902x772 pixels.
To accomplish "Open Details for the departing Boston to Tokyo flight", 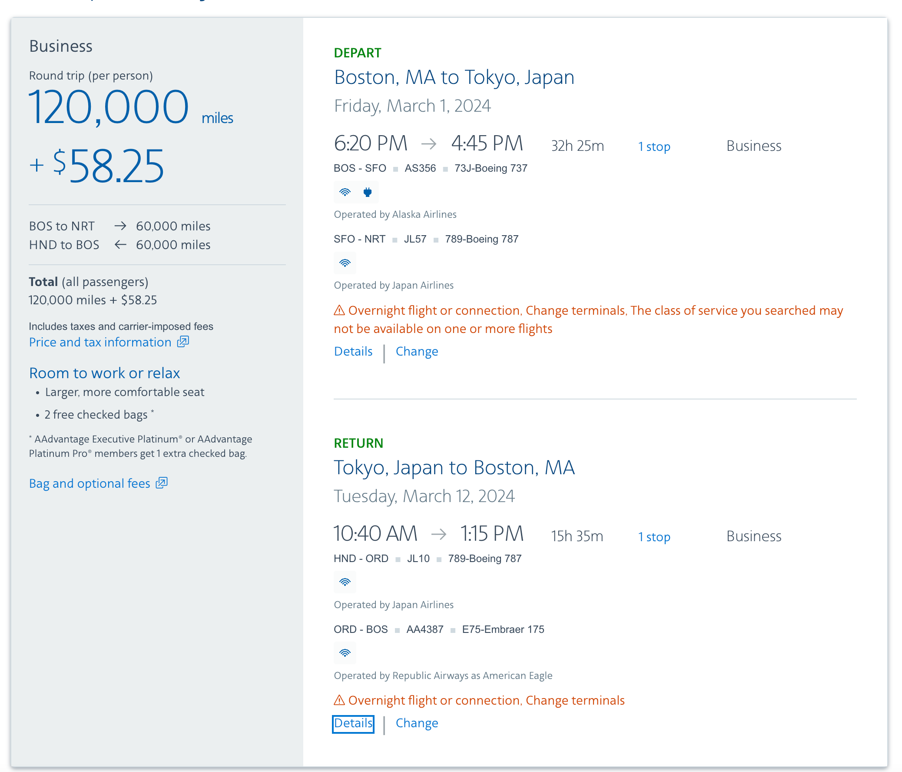I will click(353, 351).
